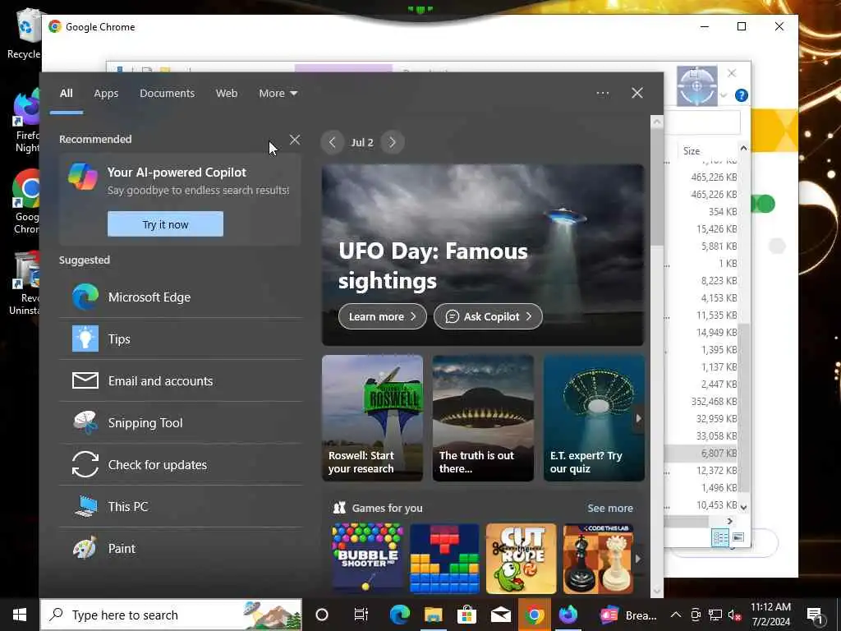Open the Brea... news taskbar widget
Image resolution: width=841 pixels, height=631 pixels.
point(628,615)
